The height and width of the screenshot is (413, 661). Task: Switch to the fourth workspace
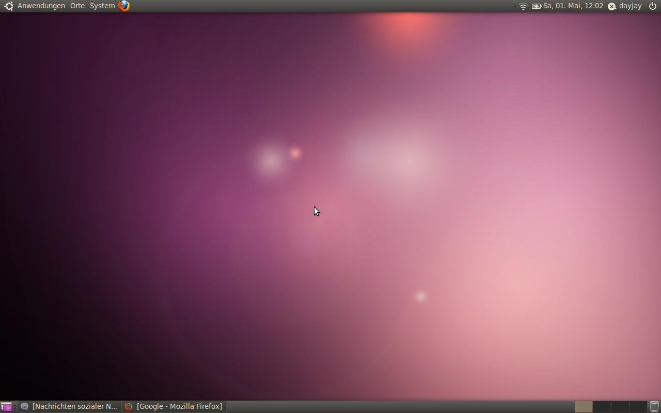(638, 407)
